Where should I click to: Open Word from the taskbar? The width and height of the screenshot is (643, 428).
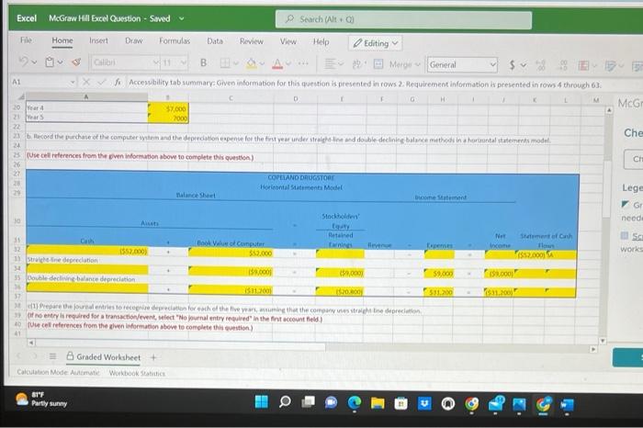[567, 405]
